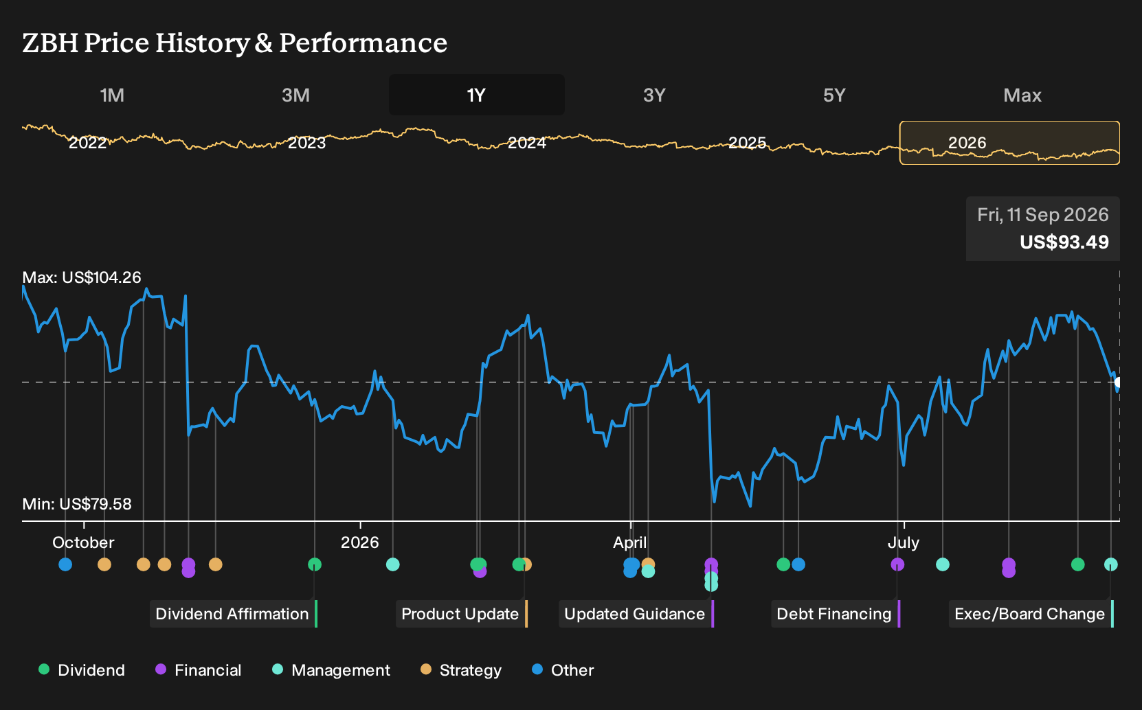Switch to the Max time range tab
This screenshot has height=710, width=1142.
pyautogui.click(x=1022, y=95)
